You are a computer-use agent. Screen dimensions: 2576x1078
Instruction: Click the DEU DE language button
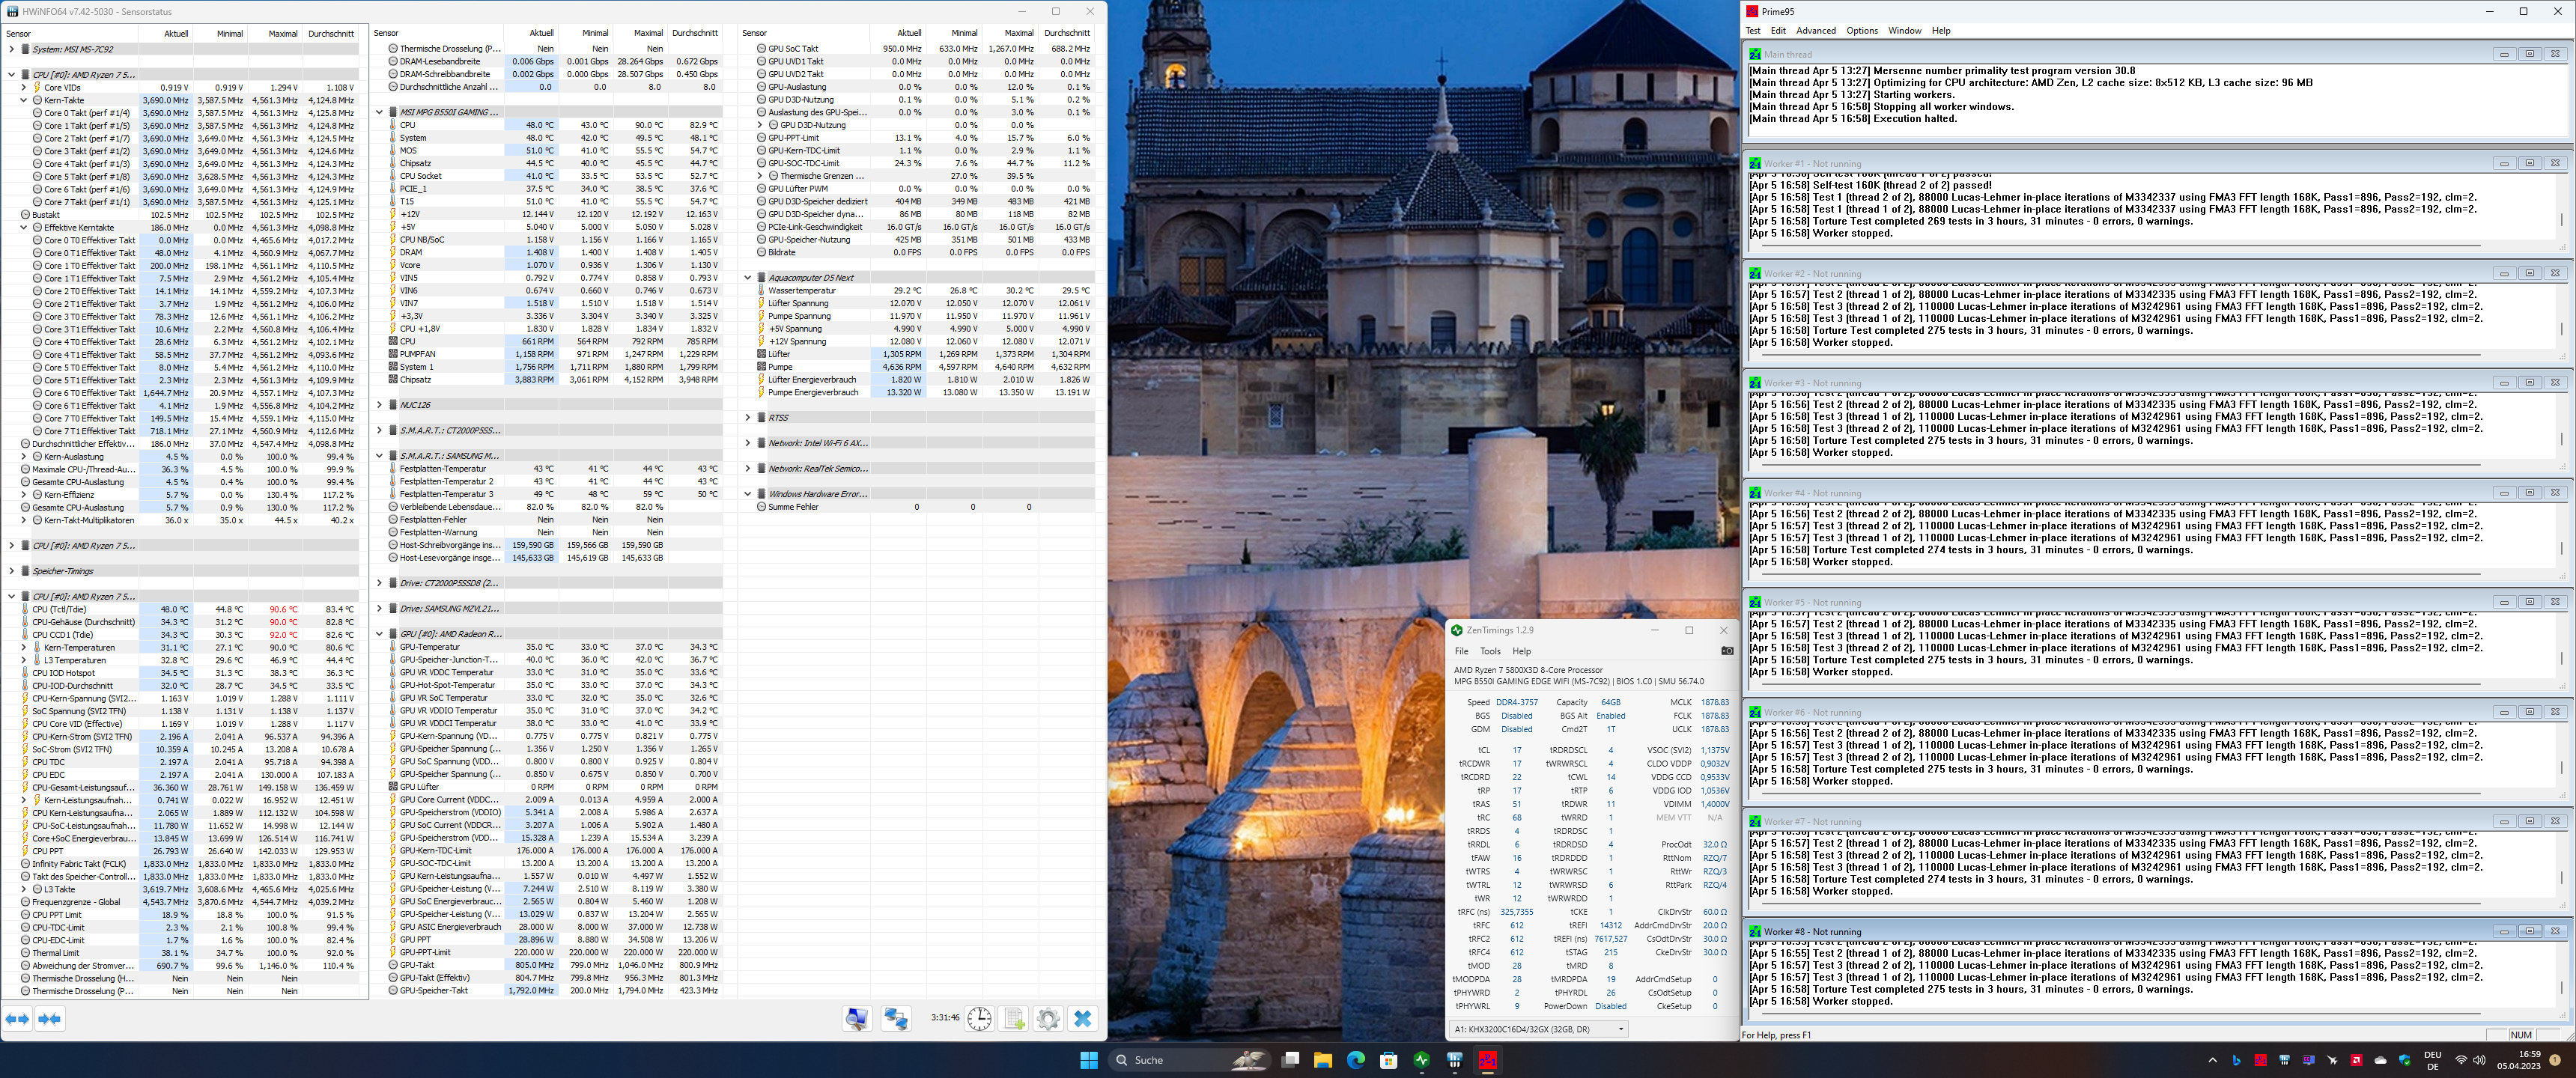point(2432,1060)
